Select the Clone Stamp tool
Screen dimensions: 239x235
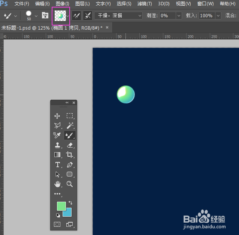pos(57,145)
